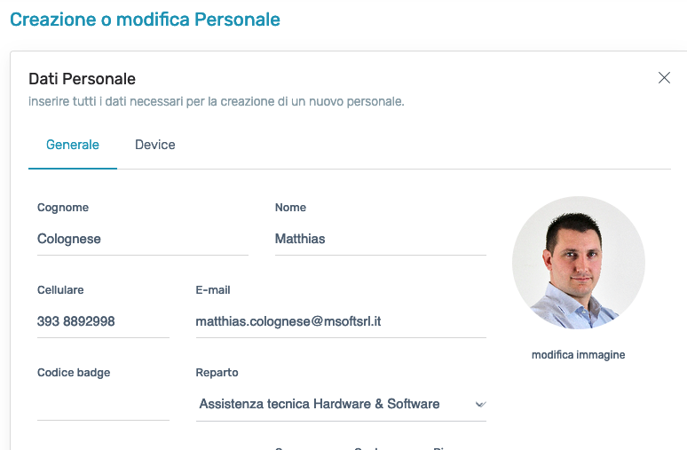Click the E-mail input field
Viewport: 687px width, 450px height.
[341, 321]
